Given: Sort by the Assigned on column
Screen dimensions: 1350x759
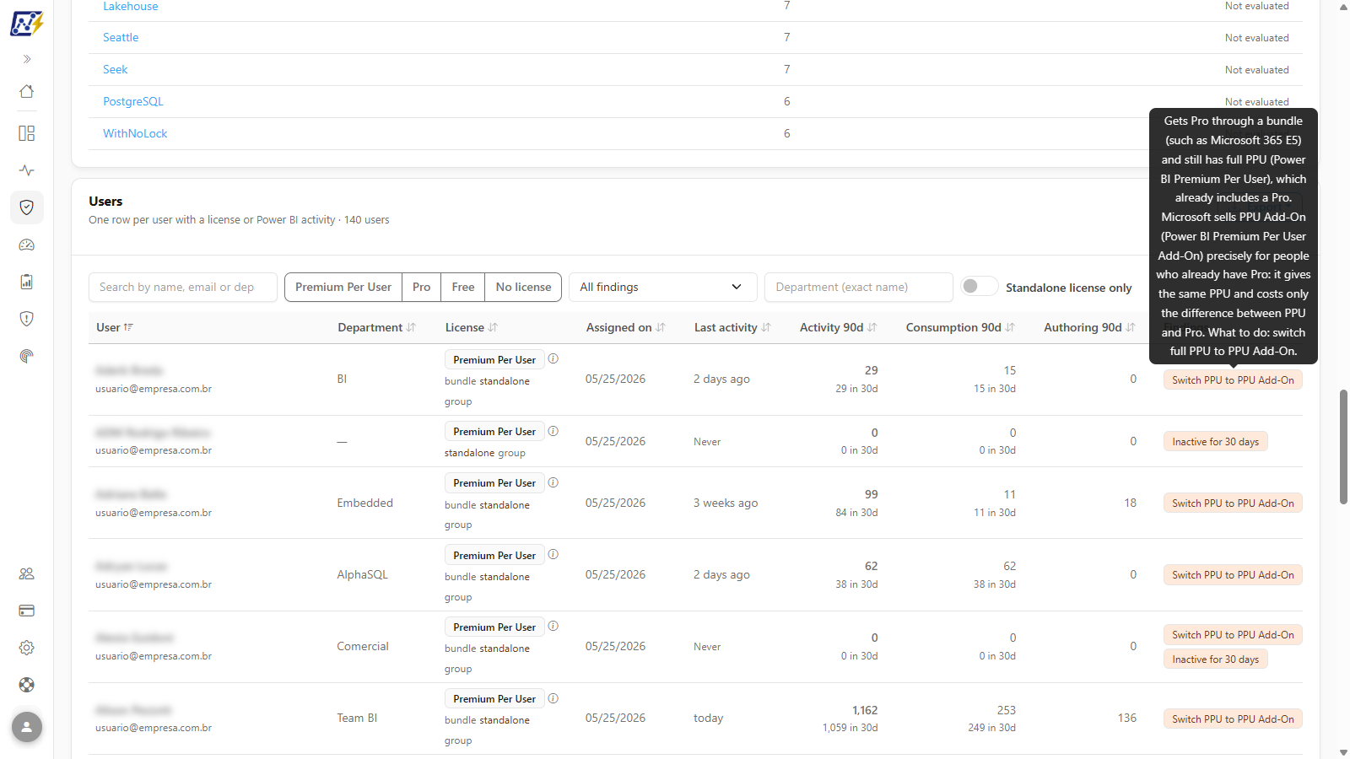Looking at the screenshot, I should coord(626,327).
